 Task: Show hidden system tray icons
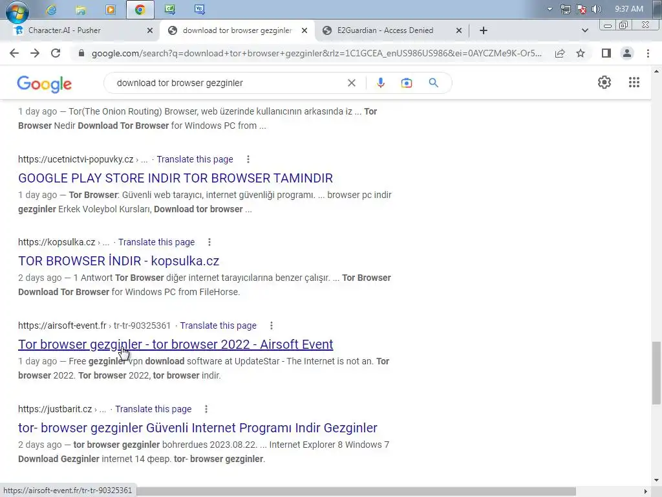[550, 9]
